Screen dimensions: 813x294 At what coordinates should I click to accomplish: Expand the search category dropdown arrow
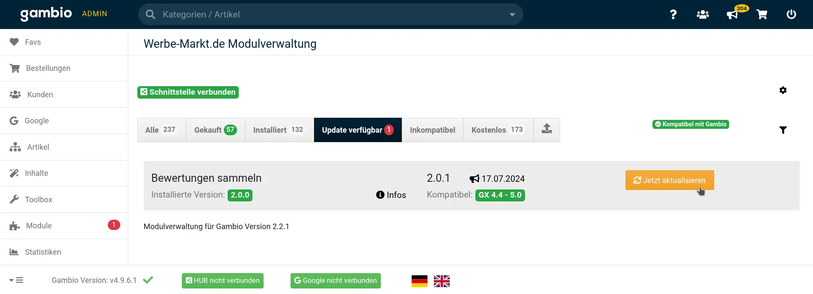[x=512, y=15]
